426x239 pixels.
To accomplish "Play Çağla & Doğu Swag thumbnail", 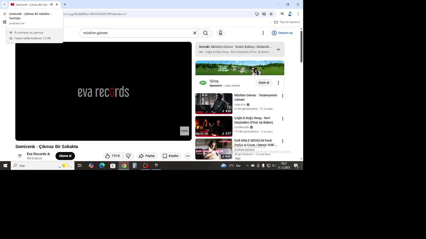I will point(214,126).
